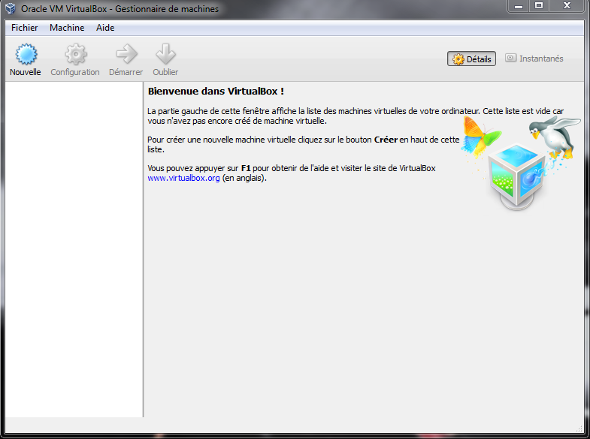Open the Fichier menu
590x439 pixels.
click(x=25, y=28)
